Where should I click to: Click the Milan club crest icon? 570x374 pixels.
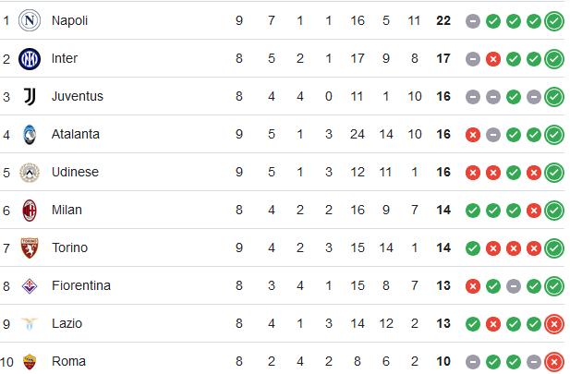pyautogui.click(x=30, y=210)
